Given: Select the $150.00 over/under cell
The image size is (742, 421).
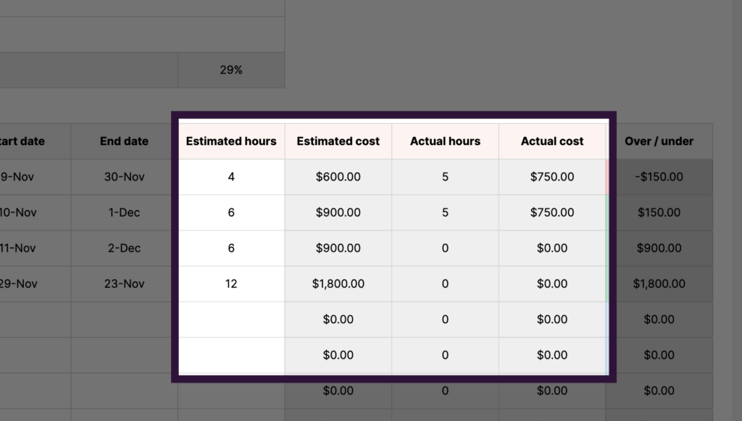Looking at the screenshot, I should pos(659,212).
